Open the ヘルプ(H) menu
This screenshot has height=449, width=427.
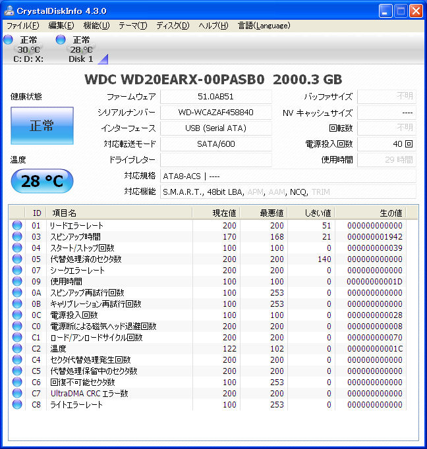click(213, 26)
